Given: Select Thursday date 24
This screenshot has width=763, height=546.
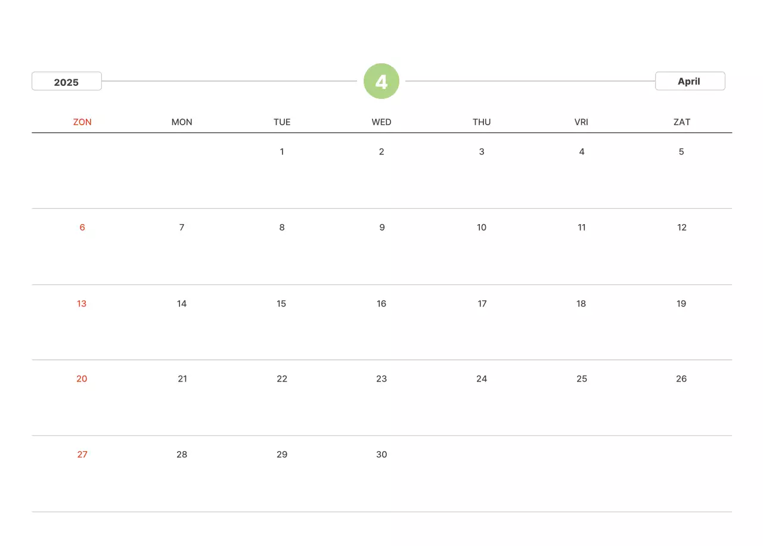Looking at the screenshot, I should [x=482, y=379].
